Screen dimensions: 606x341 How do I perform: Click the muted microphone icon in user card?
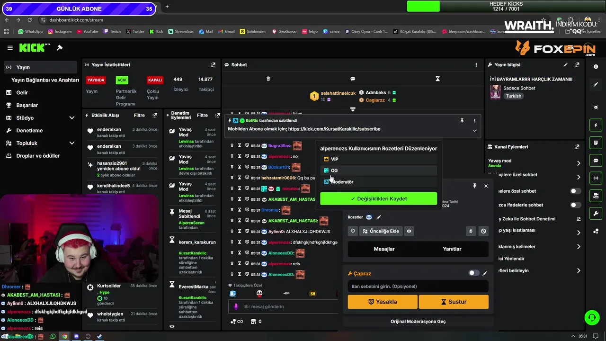(x=471, y=231)
